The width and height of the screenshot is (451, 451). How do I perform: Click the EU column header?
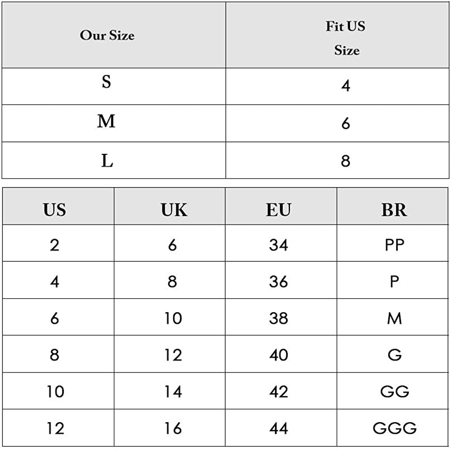[x=279, y=210]
